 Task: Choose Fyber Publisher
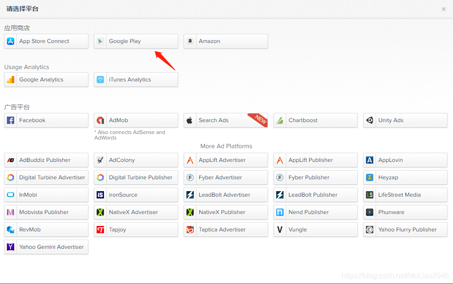point(316,177)
